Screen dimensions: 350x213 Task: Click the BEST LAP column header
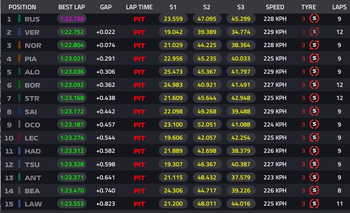[71, 7]
